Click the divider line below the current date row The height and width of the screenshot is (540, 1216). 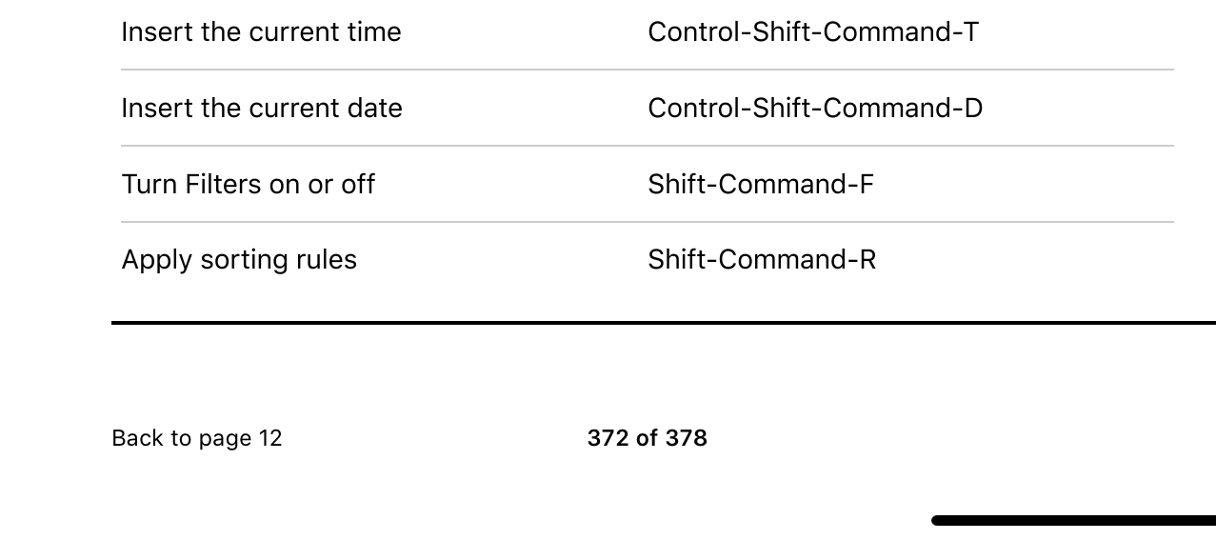click(x=648, y=146)
